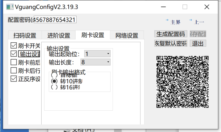
Task: Minimize the VguangConfig window
Action: pos(163,7)
